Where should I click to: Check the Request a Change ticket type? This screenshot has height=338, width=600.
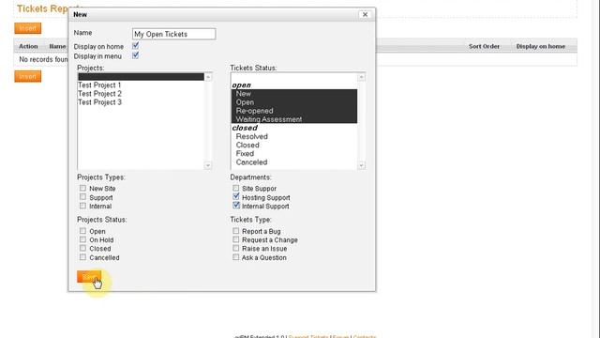point(235,239)
